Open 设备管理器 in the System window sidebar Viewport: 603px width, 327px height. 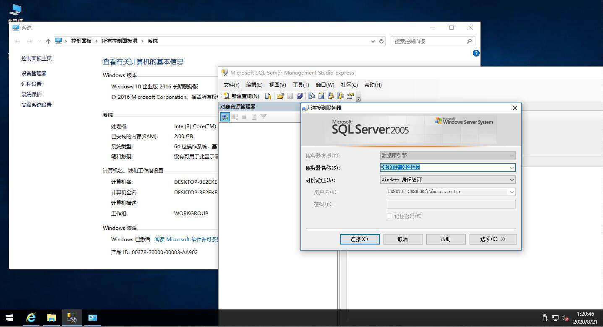click(x=34, y=73)
